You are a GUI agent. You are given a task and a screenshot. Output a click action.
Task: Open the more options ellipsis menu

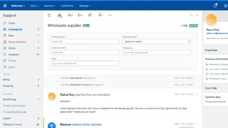[x=110, y=15]
